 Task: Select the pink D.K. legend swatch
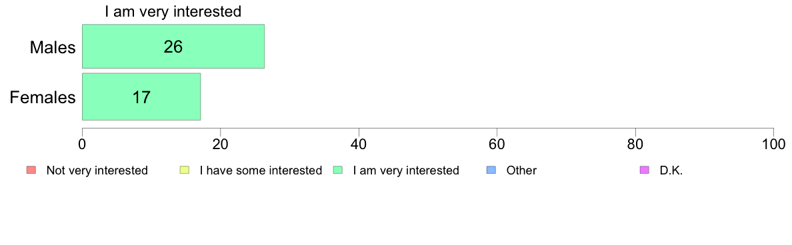[x=644, y=170]
